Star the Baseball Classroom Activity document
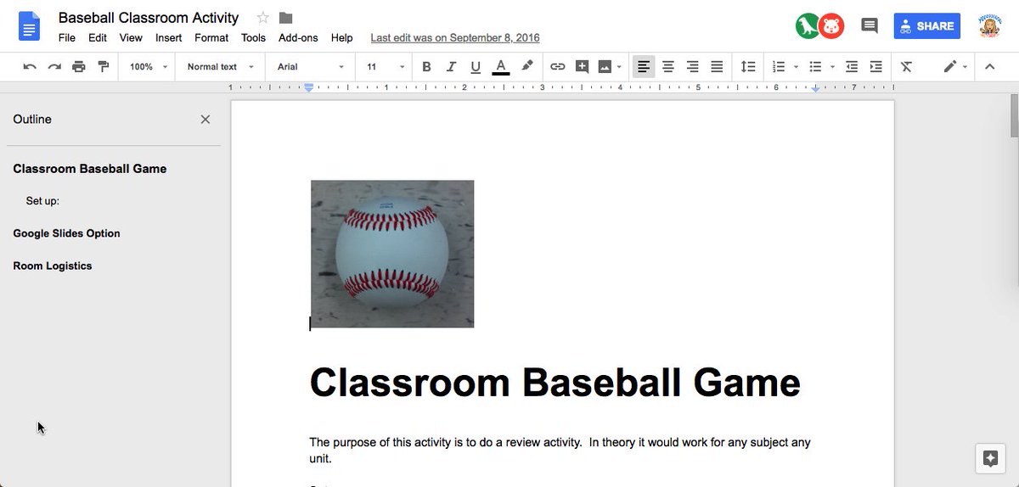Viewport: 1019px width, 487px height. click(263, 18)
